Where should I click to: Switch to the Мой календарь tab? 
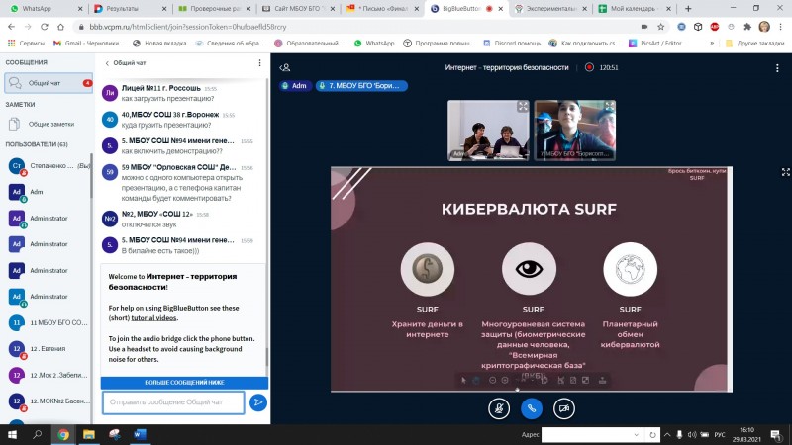[x=638, y=8]
